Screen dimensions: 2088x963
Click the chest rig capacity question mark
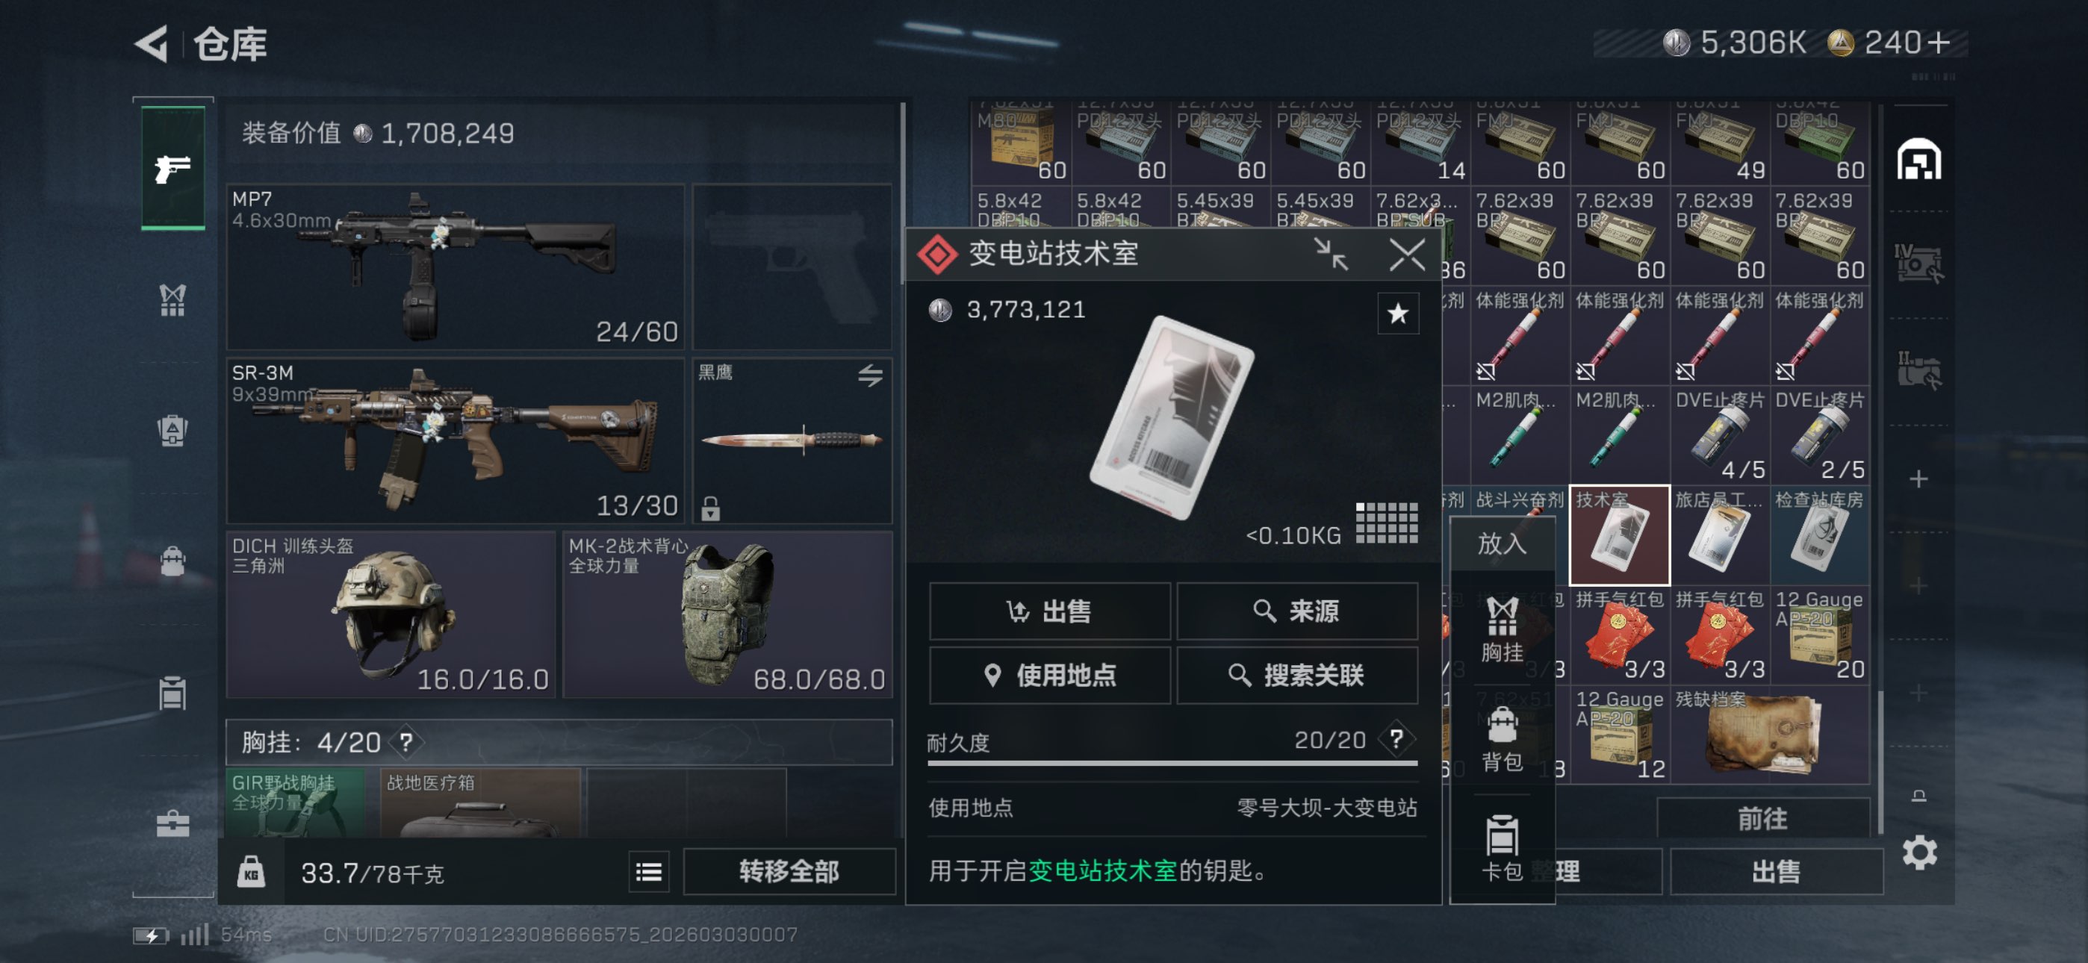[406, 742]
